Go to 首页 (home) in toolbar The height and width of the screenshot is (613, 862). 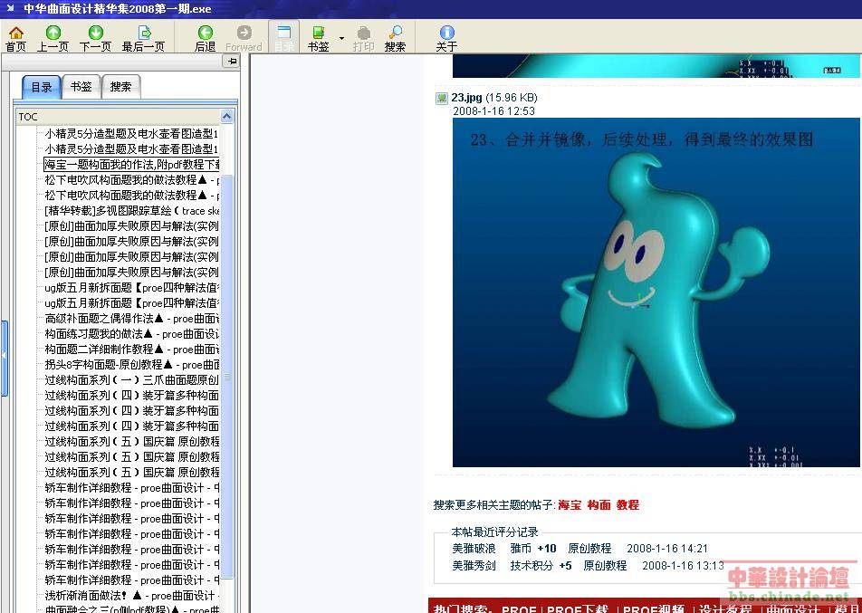(x=15, y=38)
